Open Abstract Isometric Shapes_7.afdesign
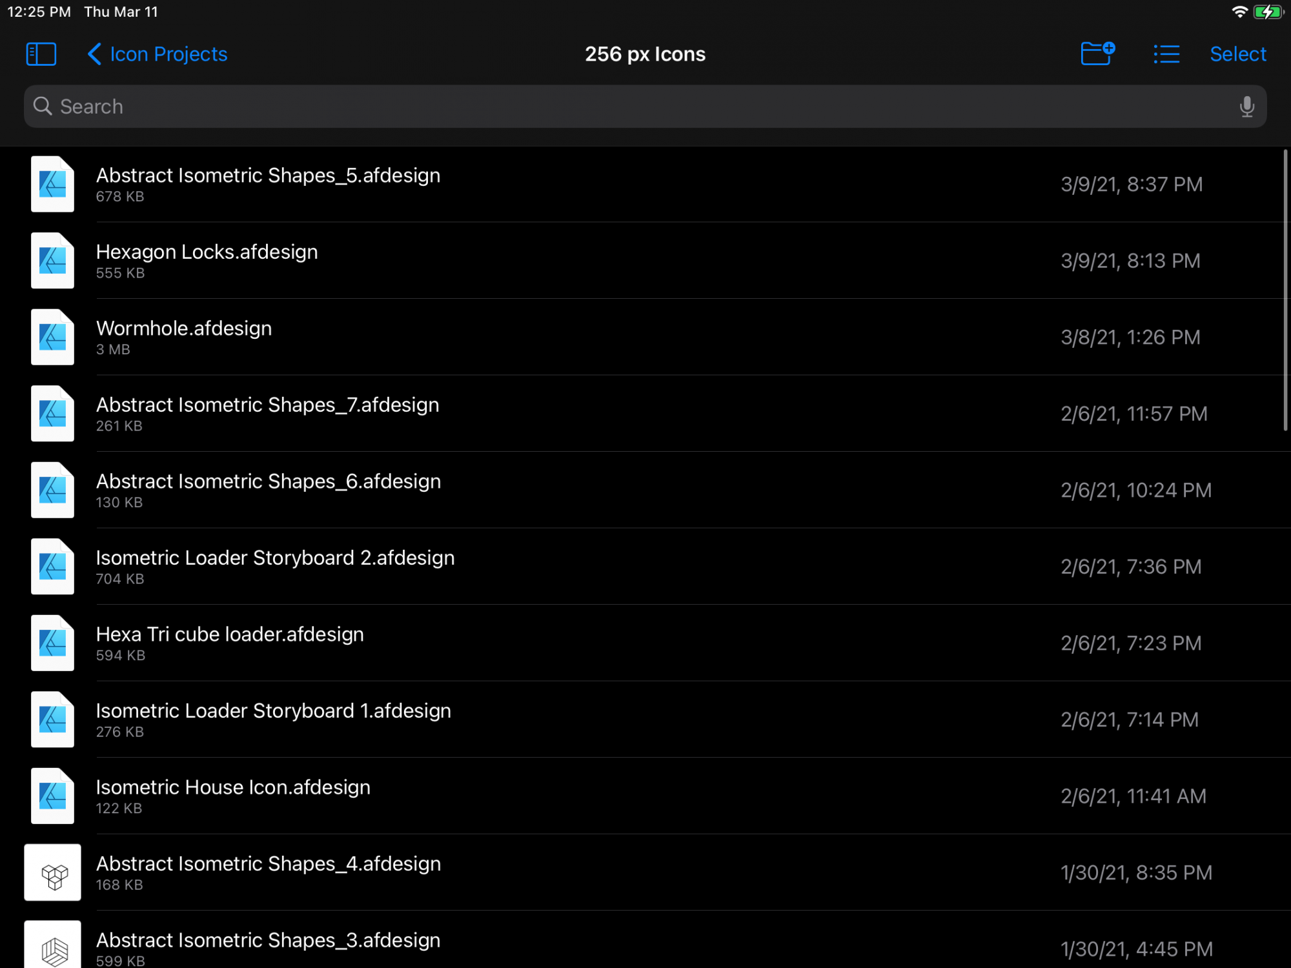Image resolution: width=1291 pixels, height=968 pixels. tap(267, 405)
